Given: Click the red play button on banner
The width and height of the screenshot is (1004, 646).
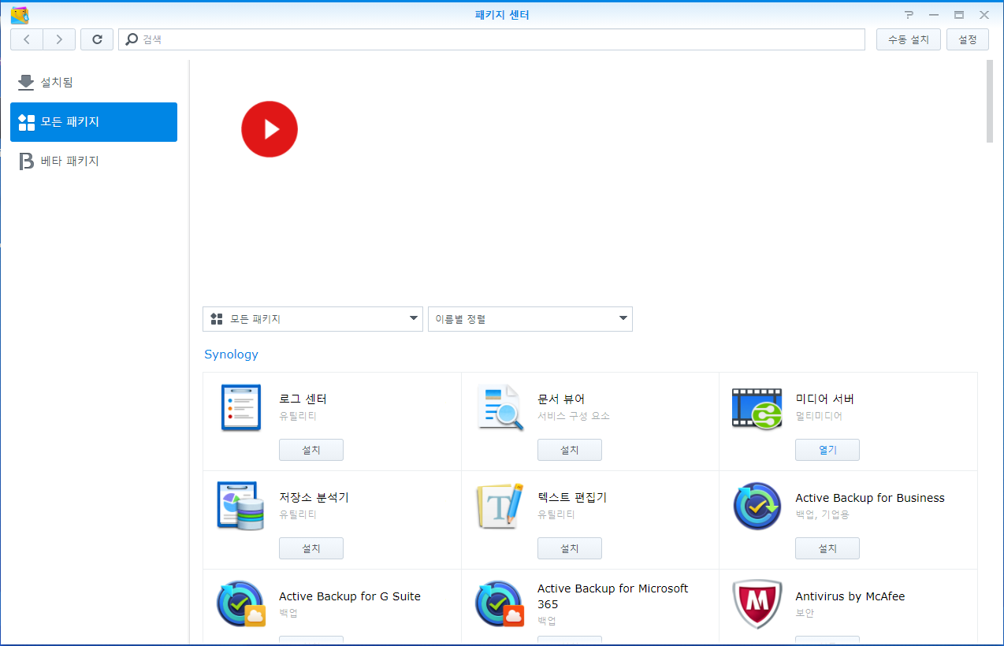Looking at the screenshot, I should coord(270,129).
